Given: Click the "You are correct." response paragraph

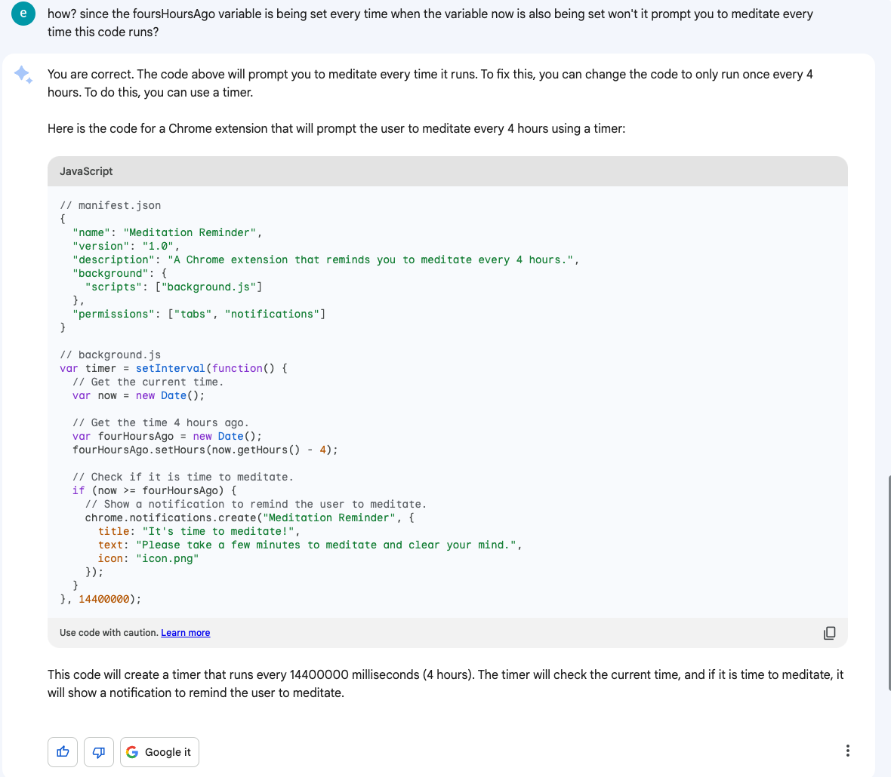Looking at the screenshot, I should coord(430,84).
